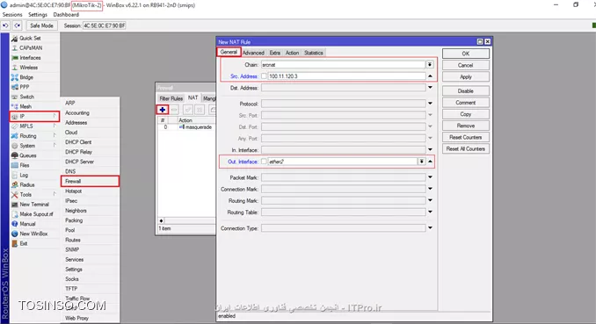The width and height of the screenshot is (596, 324).
Task: Expand the Dst. Address field
Action: [x=430, y=88]
